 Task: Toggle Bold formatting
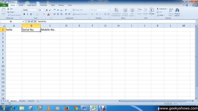[x=24, y=14]
